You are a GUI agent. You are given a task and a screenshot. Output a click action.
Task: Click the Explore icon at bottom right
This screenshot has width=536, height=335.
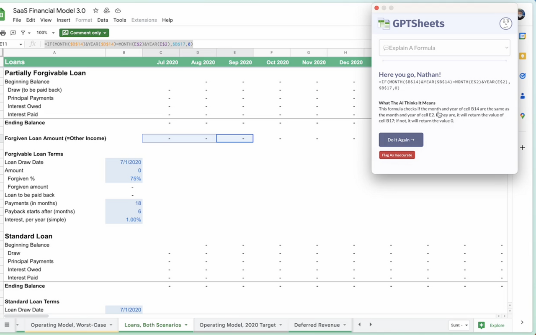(482, 325)
